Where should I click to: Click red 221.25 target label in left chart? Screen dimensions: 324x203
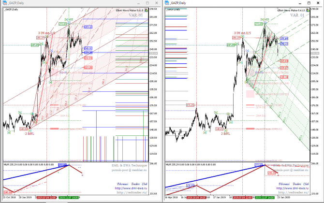tap(88, 68)
